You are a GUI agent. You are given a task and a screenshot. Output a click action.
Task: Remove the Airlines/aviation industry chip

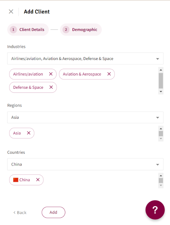51,74
